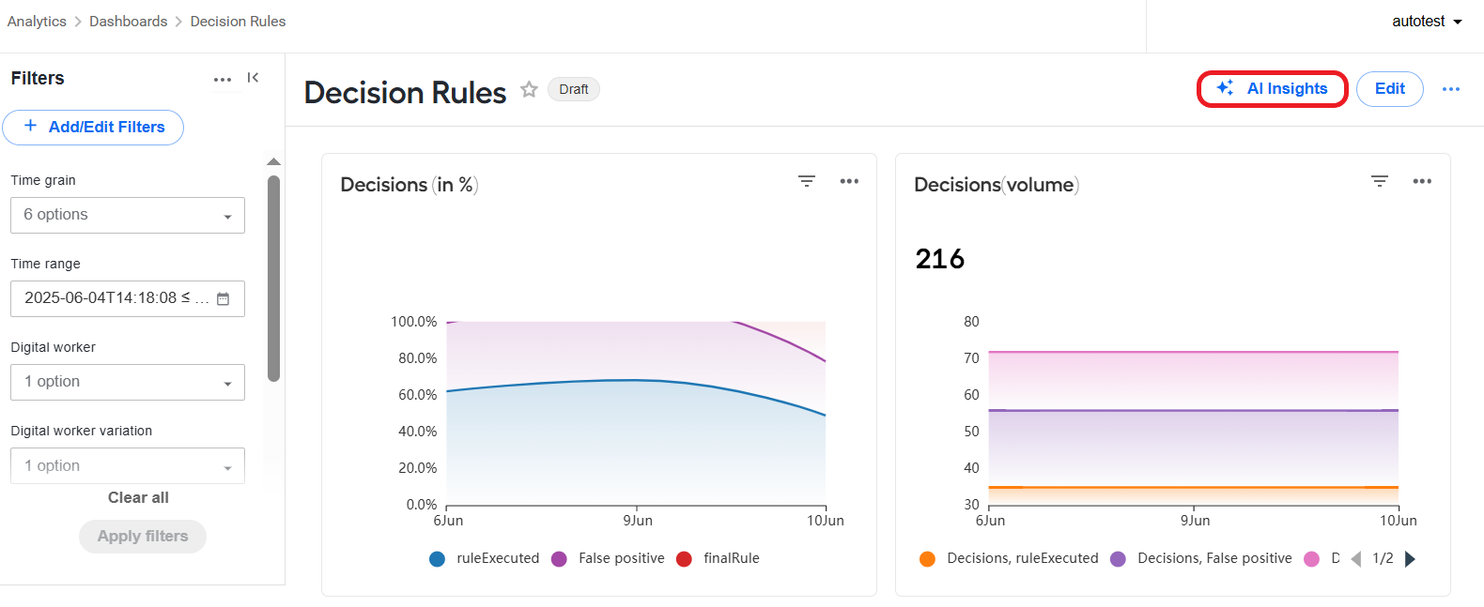Open more options on Decisions(volume) chart
This screenshot has width=1484, height=607.
1422,181
